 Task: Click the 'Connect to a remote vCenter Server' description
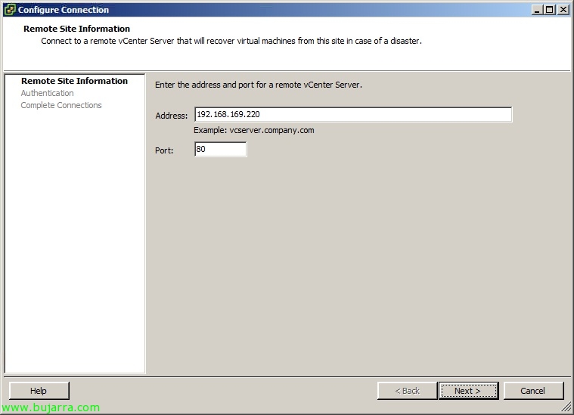coord(231,41)
